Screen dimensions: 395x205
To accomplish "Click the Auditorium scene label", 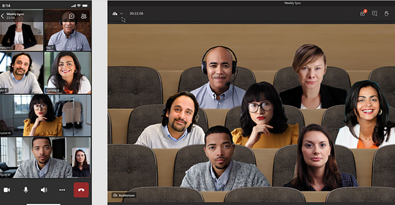I will 124,195.
